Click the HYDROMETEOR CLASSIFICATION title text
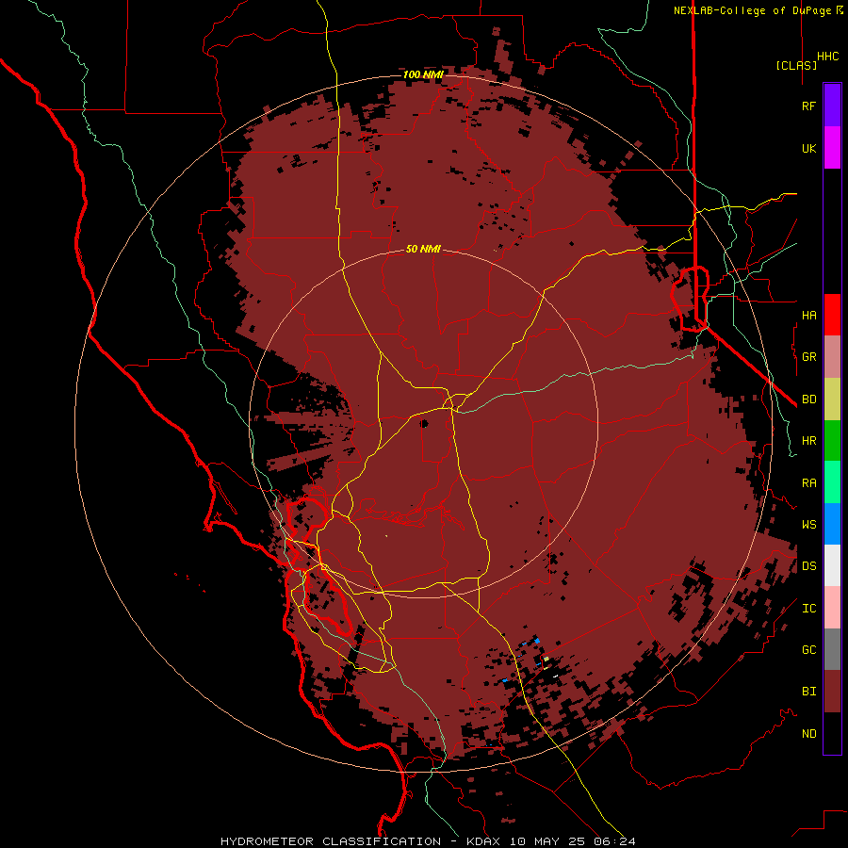The height and width of the screenshot is (848, 848). 331,841
